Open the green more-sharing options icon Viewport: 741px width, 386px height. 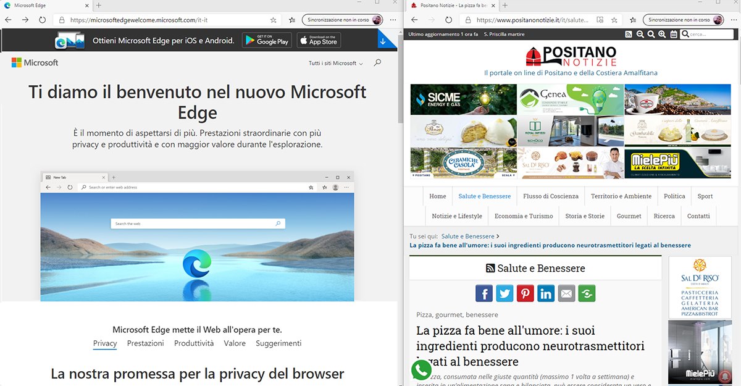pyautogui.click(x=587, y=293)
